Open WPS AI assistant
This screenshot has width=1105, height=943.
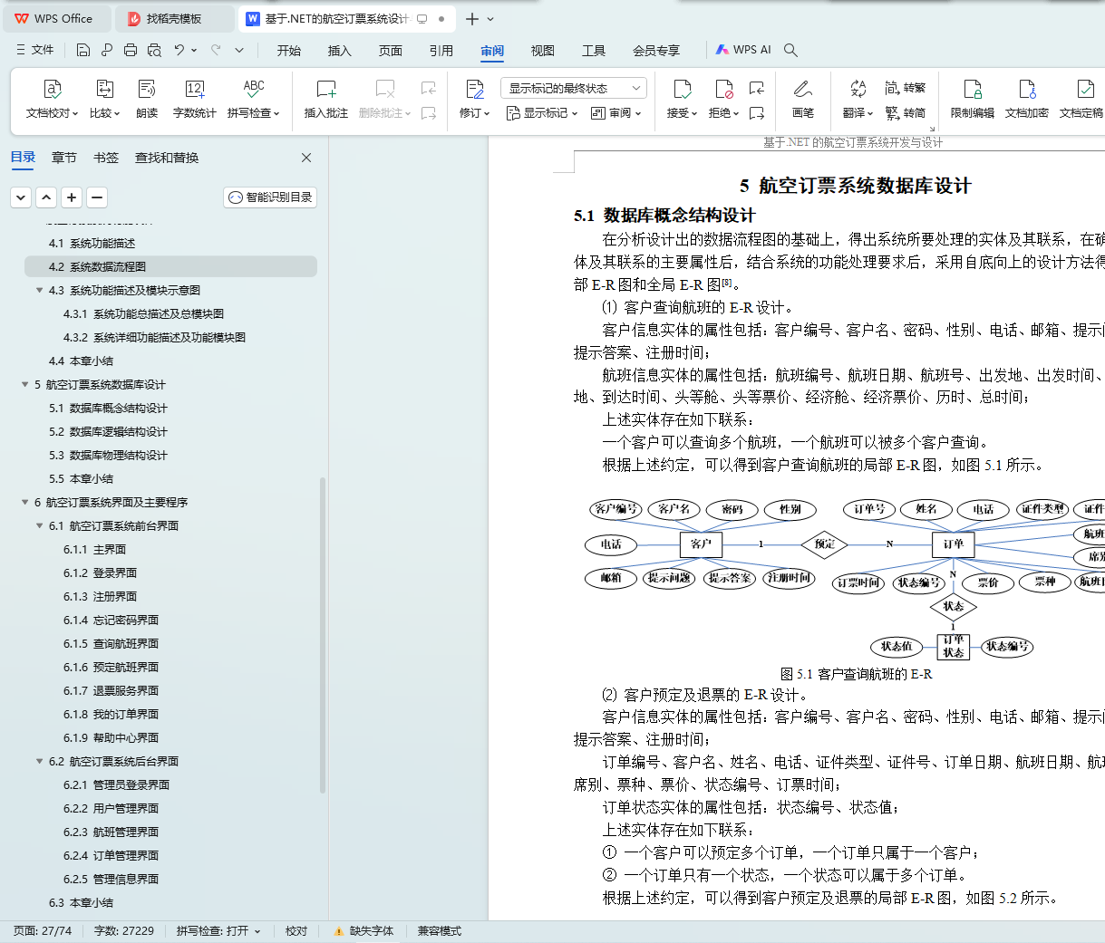pyautogui.click(x=743, y=50)
